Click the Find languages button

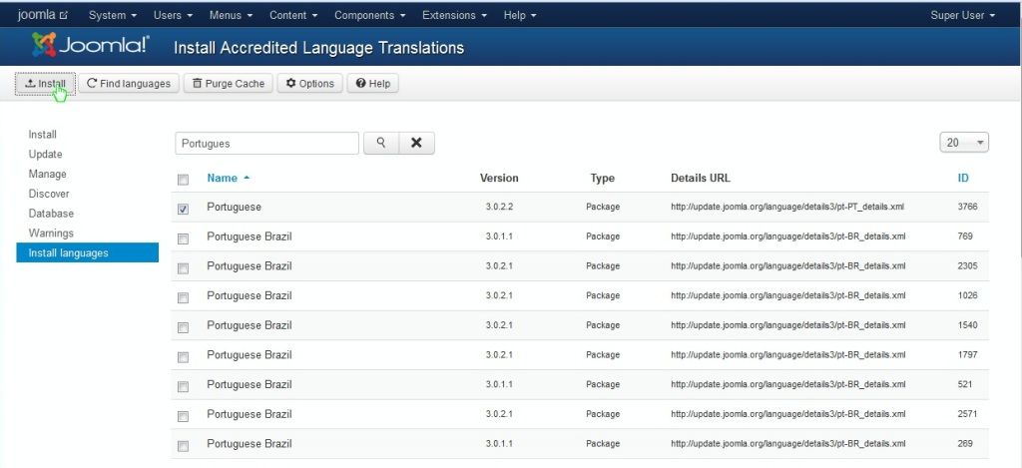pyautogui.click(x=129, y=84)
